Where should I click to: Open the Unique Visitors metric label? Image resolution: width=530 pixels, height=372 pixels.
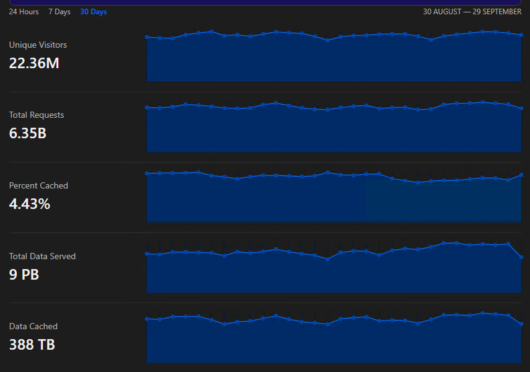click(x=38, y=45)
